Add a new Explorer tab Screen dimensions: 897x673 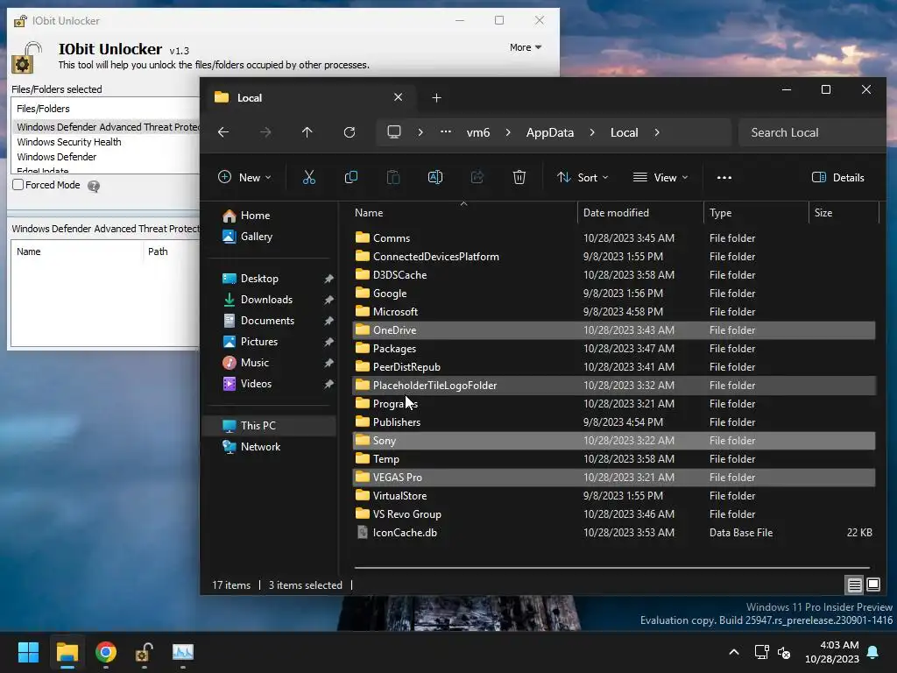[436, 98]
